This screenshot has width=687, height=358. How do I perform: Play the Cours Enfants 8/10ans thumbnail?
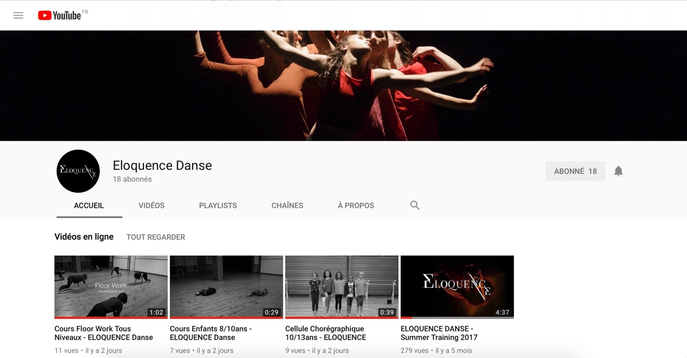226,287
